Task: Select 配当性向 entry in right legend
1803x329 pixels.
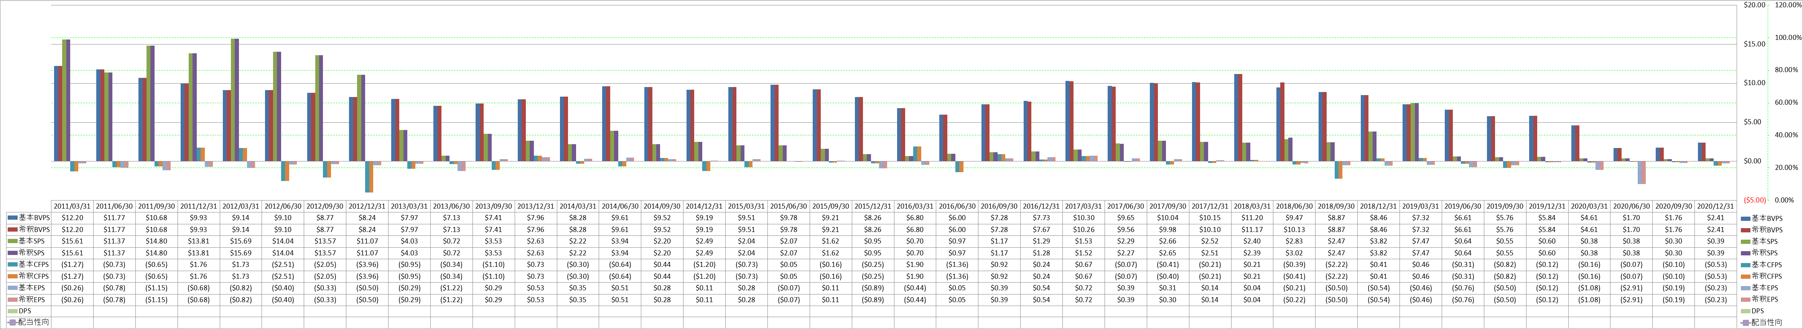Action: tap(1761, 323)
